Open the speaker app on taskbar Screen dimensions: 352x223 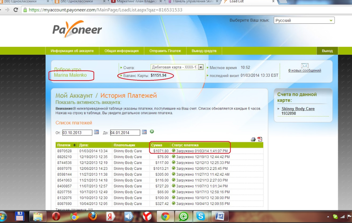tap(129, 217)
